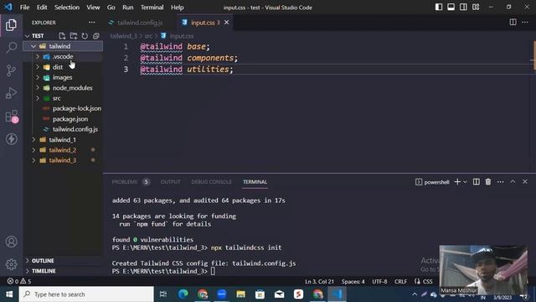Expand the tailwind_3 folder
Image resolution: width=536 pixels, height=302 pixels.
(63, 160)
